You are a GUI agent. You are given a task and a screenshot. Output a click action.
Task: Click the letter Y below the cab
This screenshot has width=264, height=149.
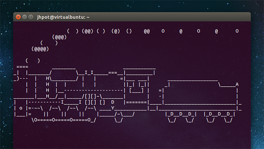tap(113, 108)
